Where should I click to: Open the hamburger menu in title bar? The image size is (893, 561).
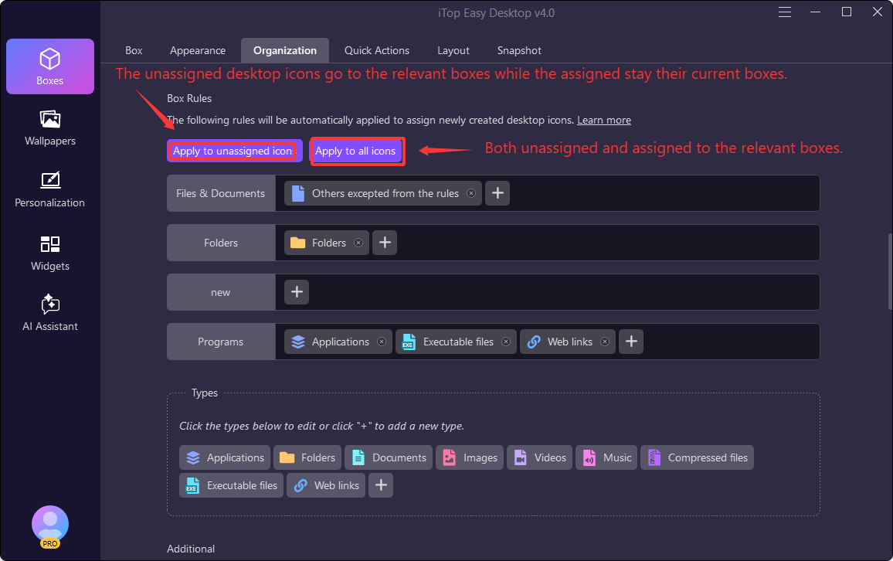coord(785,12)
